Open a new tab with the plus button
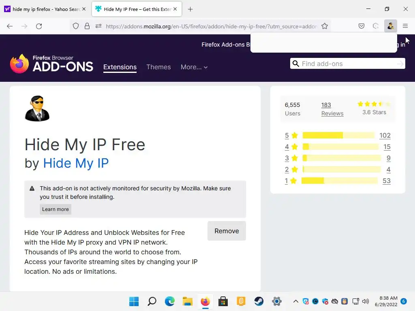This screenshot has width=415, height=311. point(190,9)
